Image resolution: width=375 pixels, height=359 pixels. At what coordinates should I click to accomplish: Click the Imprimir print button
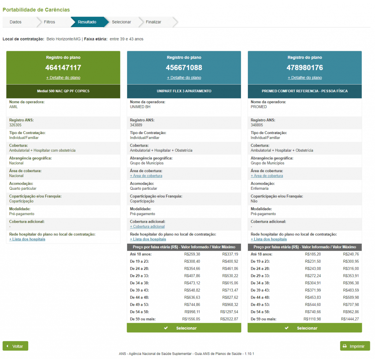tap(355, 346)
